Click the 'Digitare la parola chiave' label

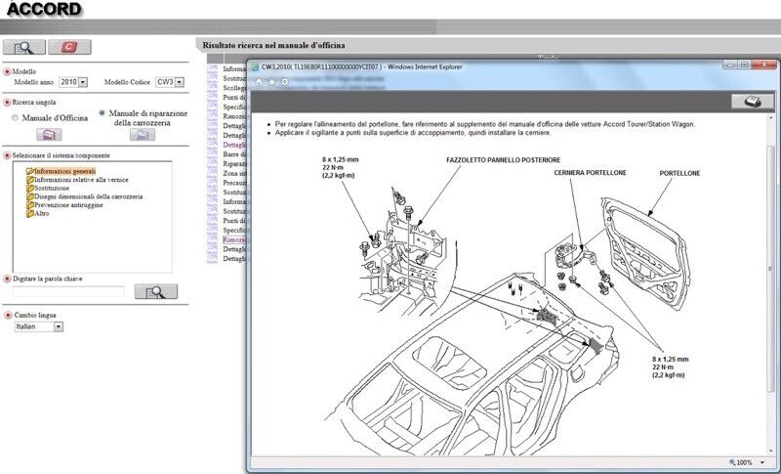(47, 280)
